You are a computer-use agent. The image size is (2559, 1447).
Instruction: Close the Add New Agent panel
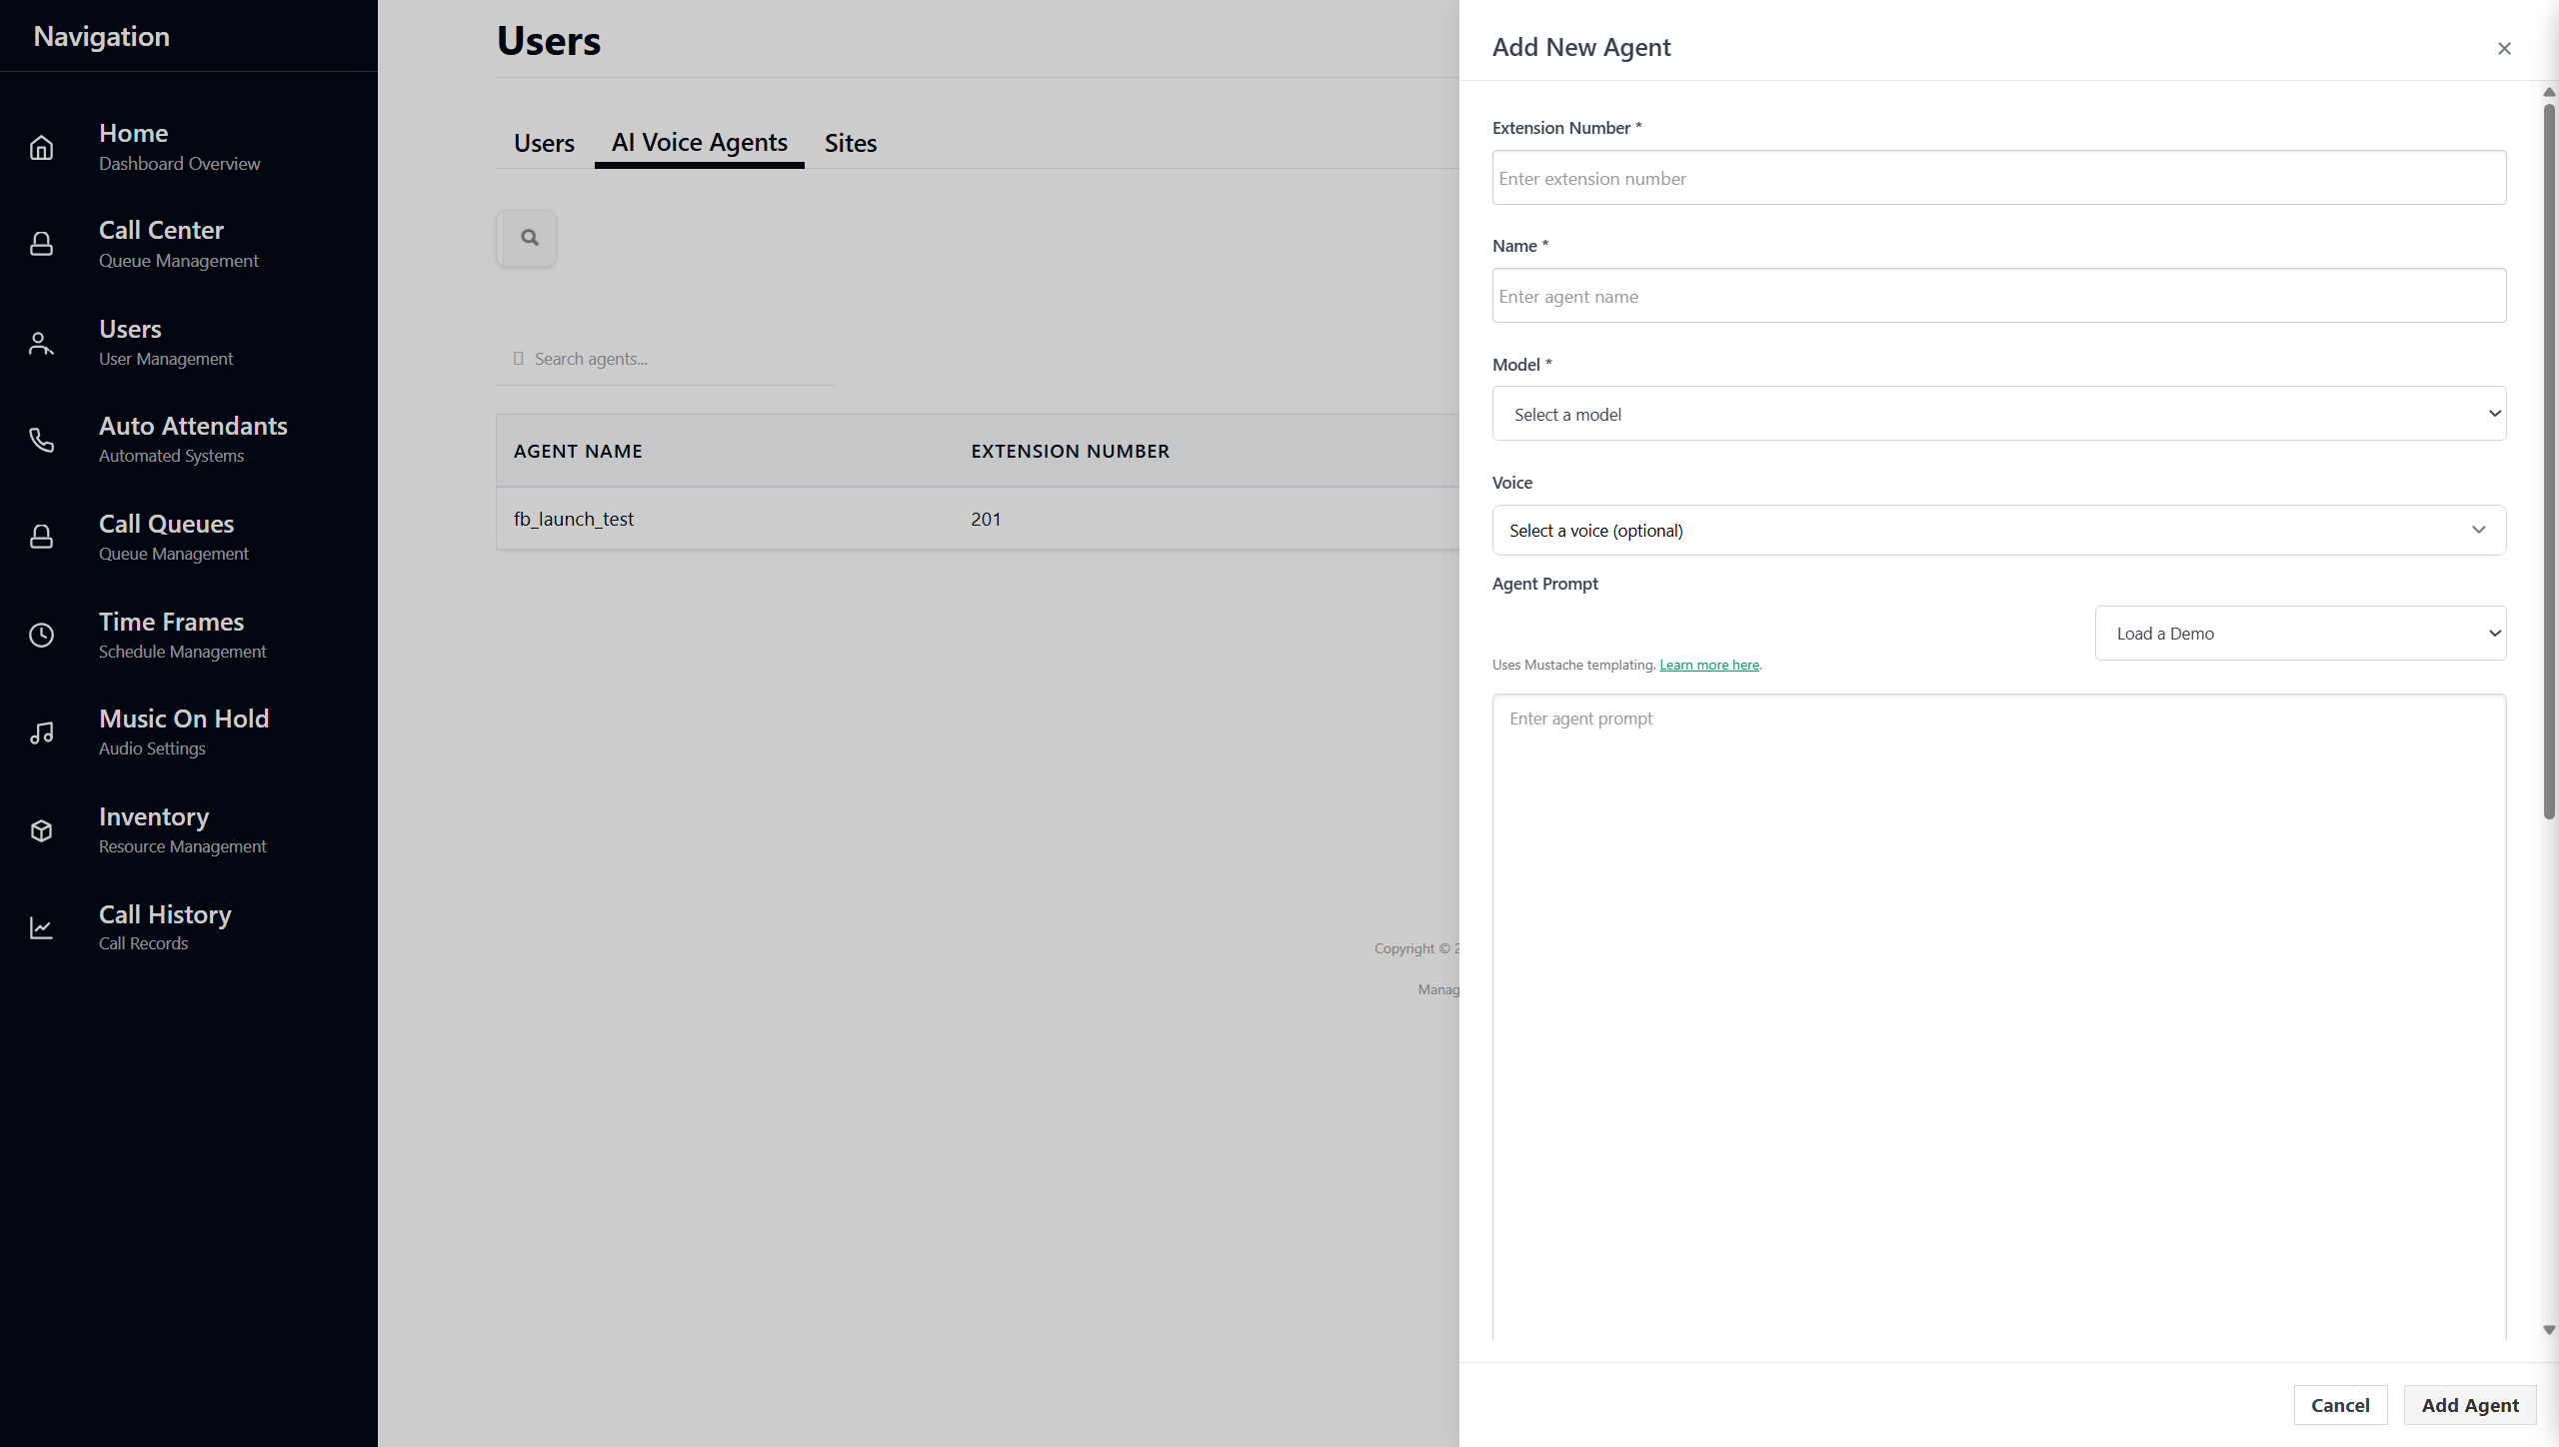[2504, 48]
